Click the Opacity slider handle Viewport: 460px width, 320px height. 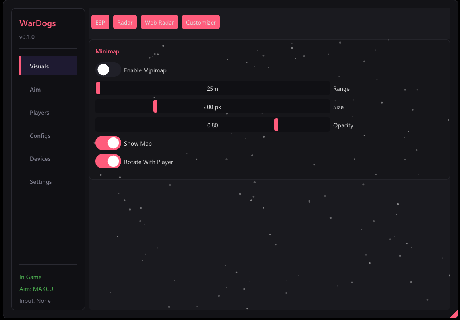coord(276,125)
